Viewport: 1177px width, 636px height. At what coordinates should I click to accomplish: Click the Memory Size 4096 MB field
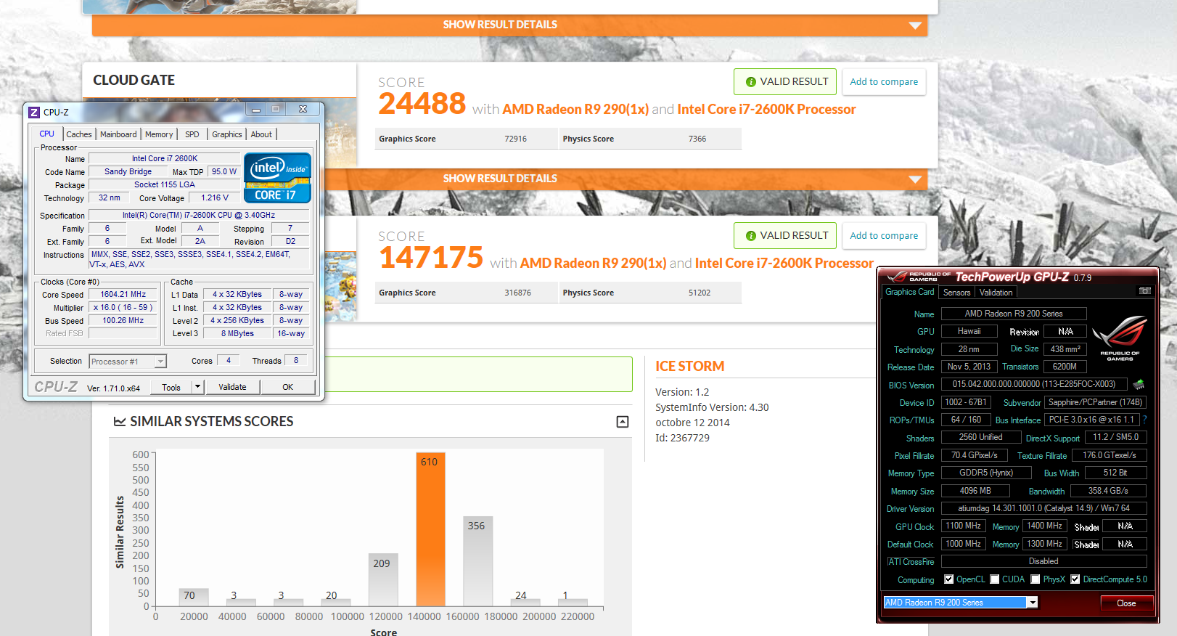975,491
